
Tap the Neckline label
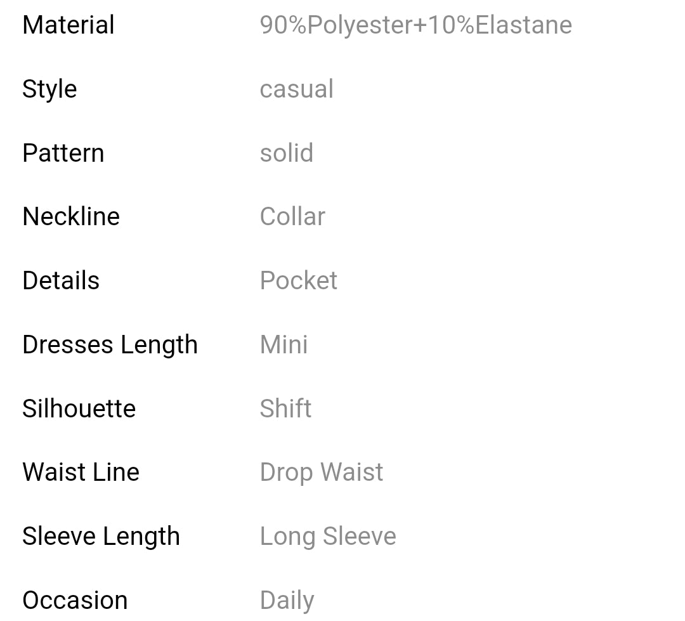[x=71, y=216]
